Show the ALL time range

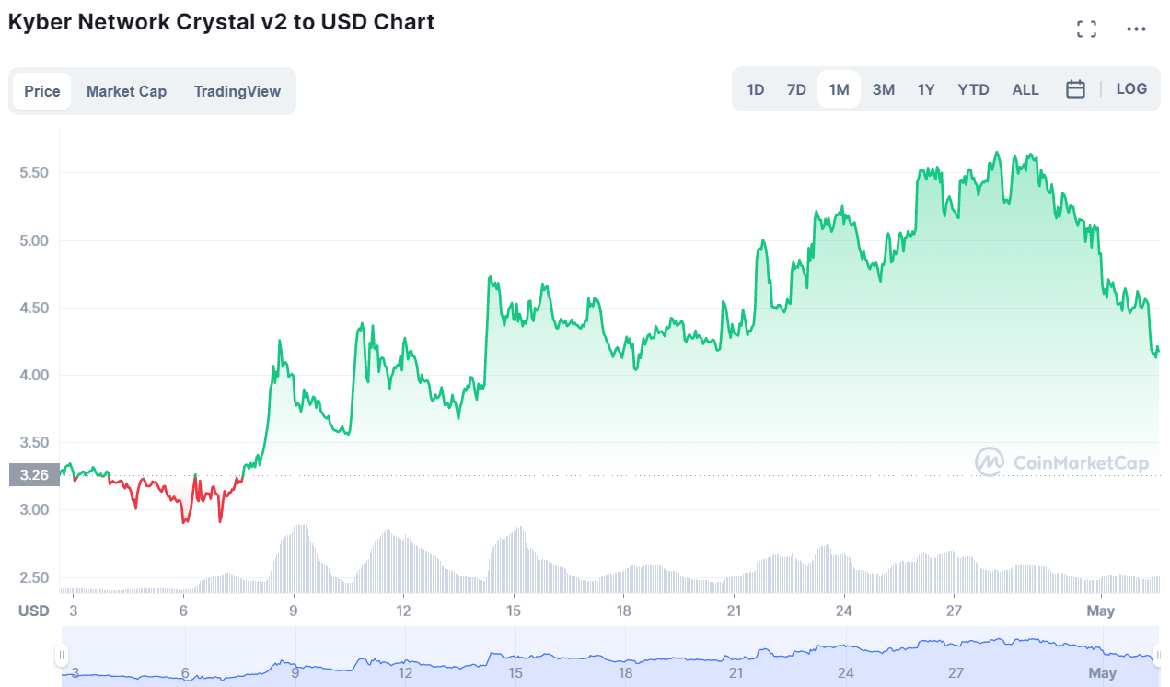(1025, 88)
